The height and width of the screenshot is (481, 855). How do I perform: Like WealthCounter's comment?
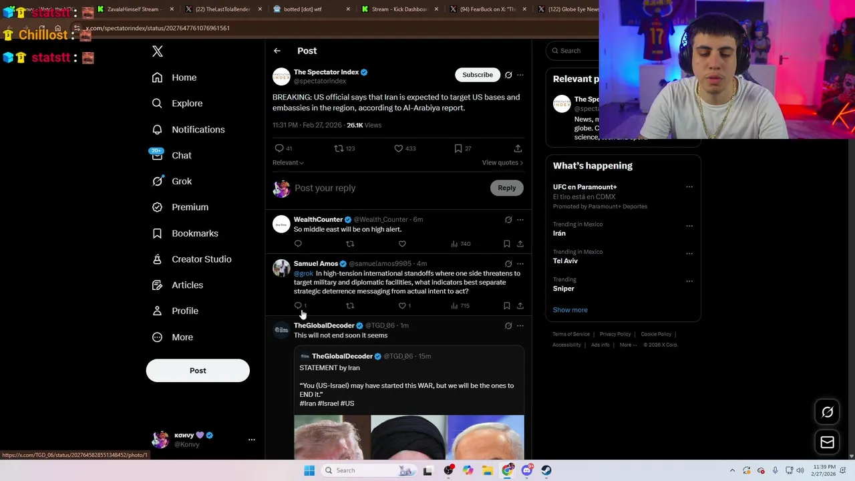click(x=402, y=244)
